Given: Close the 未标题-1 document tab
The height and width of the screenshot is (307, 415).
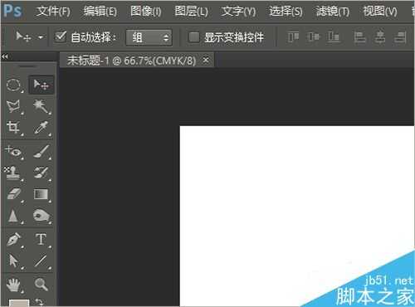Looking at the screenshot, I should 206,60.
